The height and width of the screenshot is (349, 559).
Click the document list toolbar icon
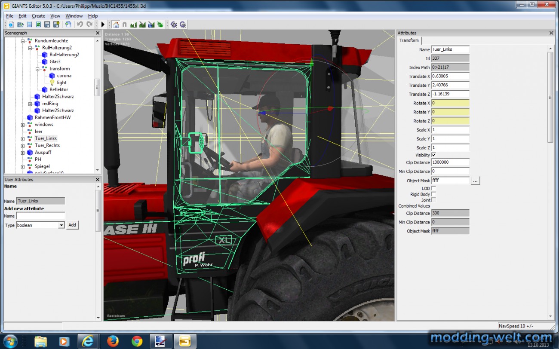(29, 24)
